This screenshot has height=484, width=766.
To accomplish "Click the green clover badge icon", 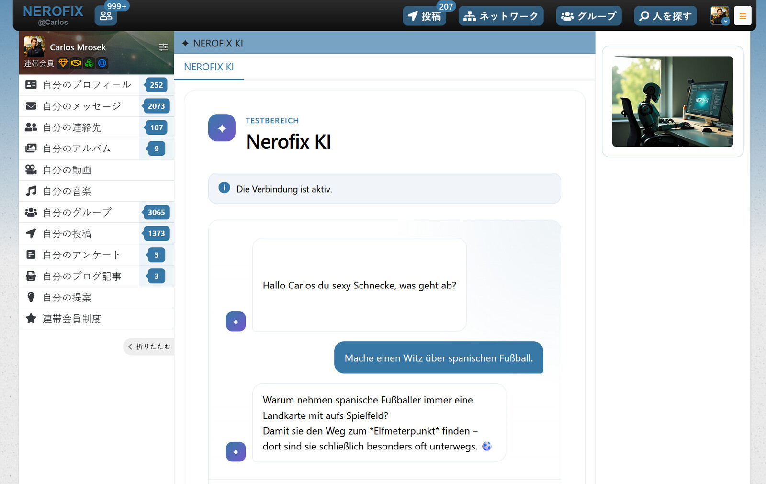I will point(89,63).
